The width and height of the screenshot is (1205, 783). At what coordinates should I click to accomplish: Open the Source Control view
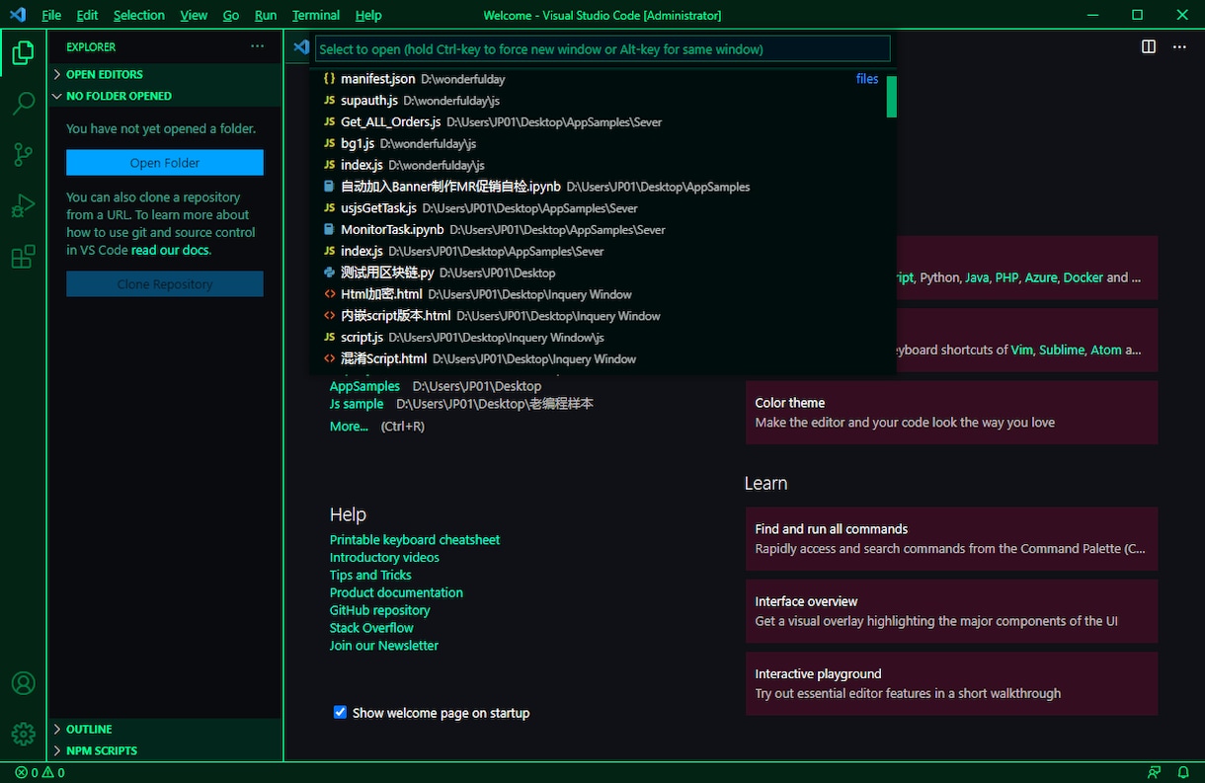[x=23, y=155]
